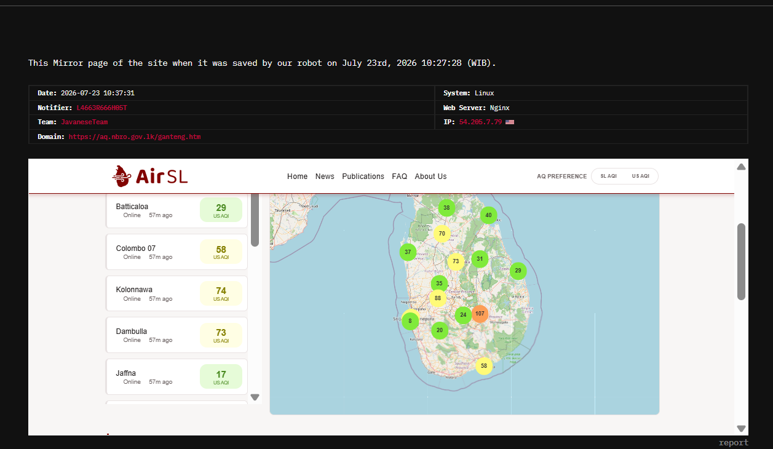Open the Kolonnawa station card
Viewport: 773px width, 449px height.
click(x=177, y=293)
